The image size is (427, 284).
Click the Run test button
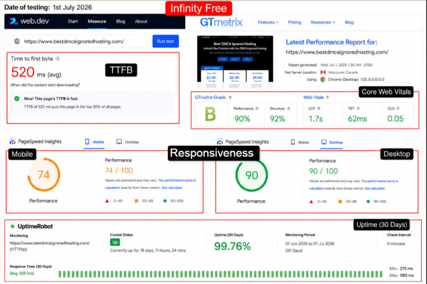[166, 41]
